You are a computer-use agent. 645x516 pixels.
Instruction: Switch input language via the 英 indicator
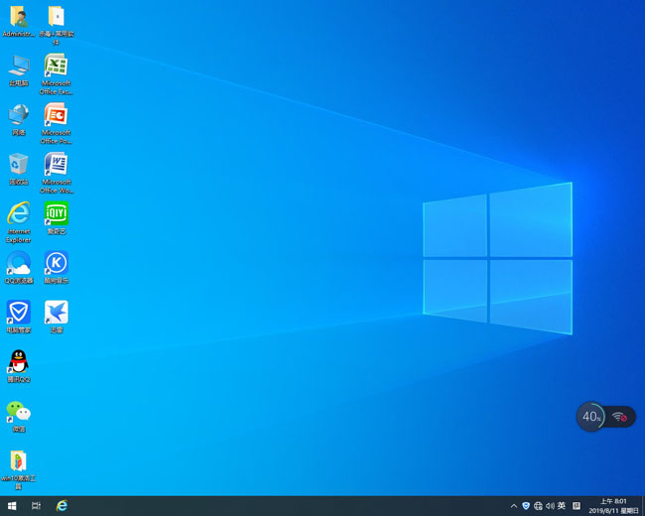pos(562,506)
